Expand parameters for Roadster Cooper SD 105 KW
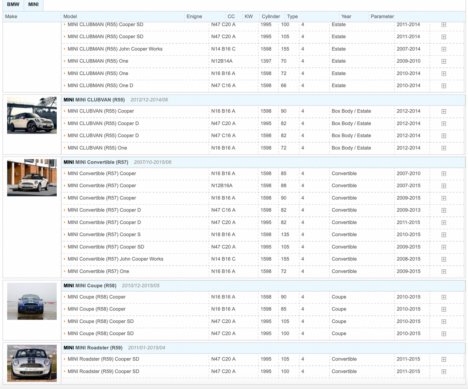The width and height of the screenshot is (468, 389). [444, 359]
